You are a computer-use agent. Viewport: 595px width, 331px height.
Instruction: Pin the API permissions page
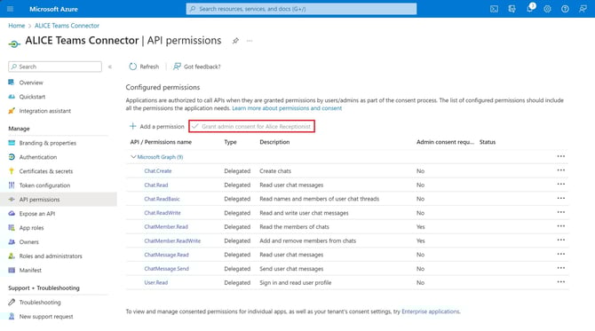tap(235, 41)
